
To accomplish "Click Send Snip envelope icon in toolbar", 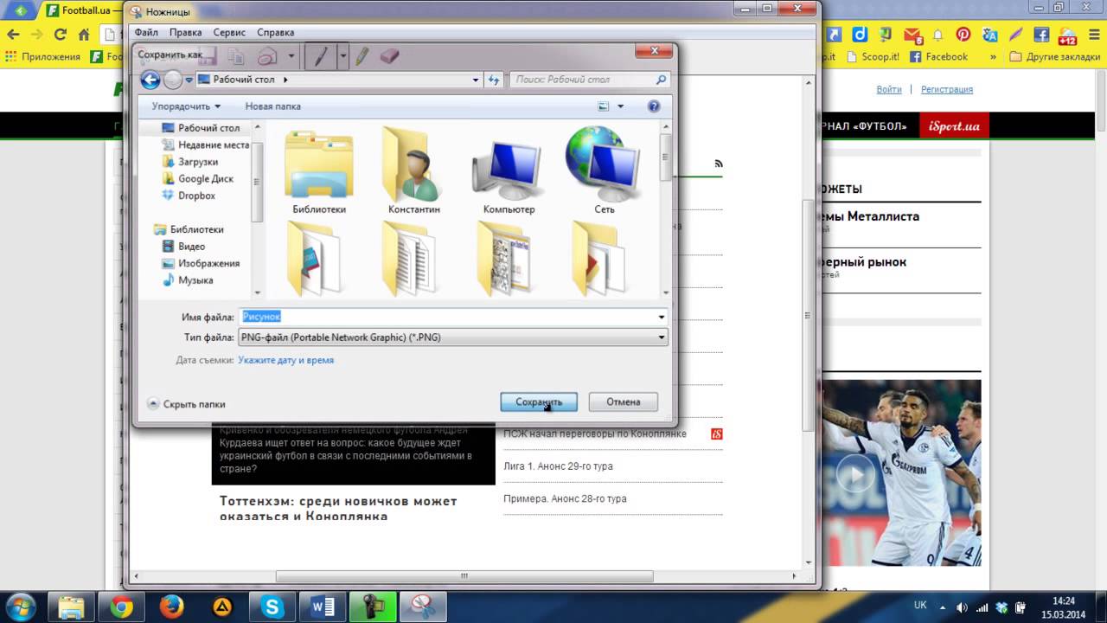I will pyautogui.click(x=267, y=56).
